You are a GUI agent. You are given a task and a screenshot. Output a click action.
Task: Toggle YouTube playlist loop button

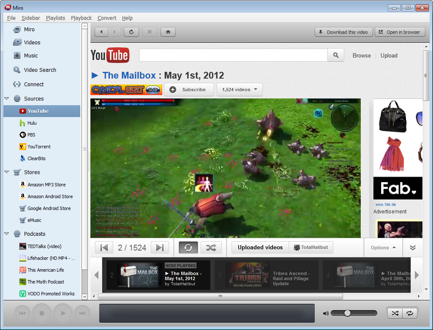pos(188,248)
